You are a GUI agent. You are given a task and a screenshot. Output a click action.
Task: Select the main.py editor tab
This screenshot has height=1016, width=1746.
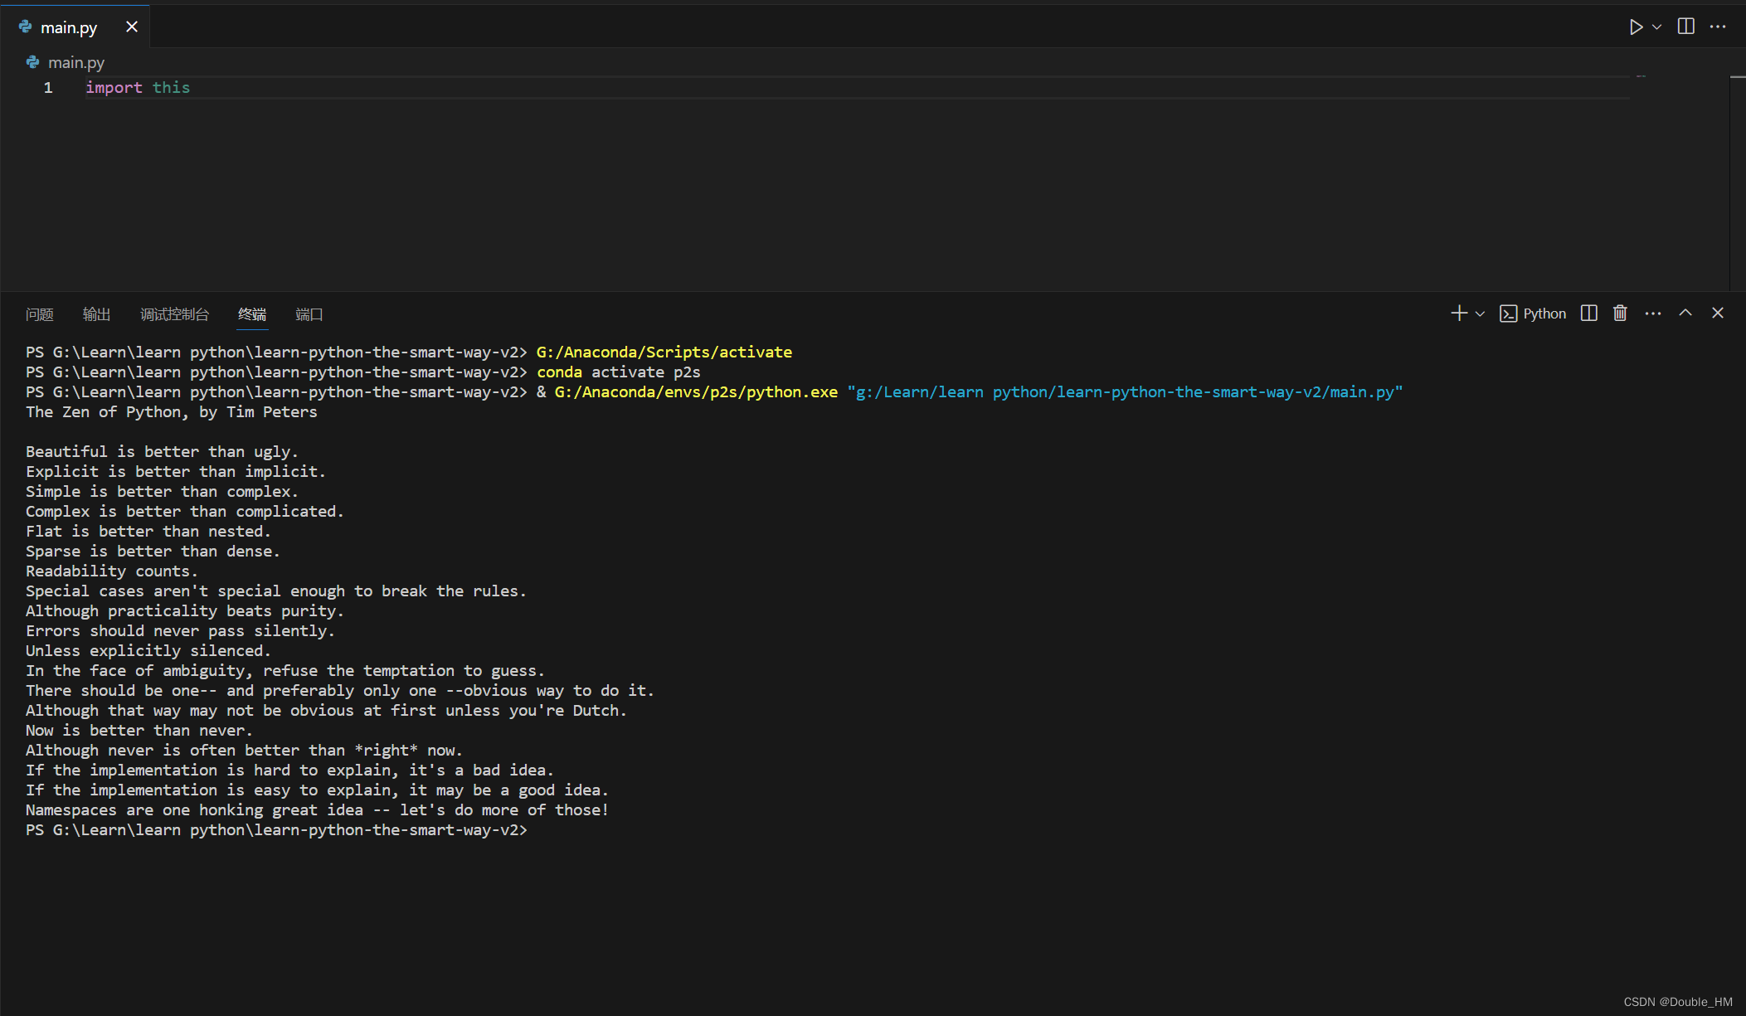pyautogui.click(x=68, y=27)
